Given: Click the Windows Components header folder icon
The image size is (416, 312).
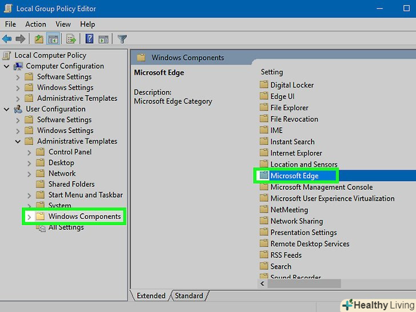Looking at the screenshot, I should pos(141,57).
